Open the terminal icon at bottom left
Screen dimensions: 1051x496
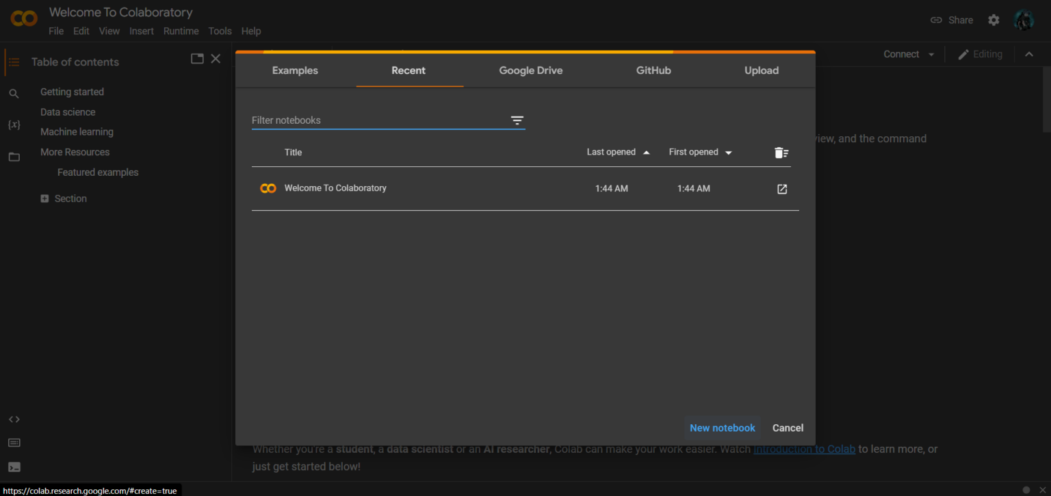(x=14, y=467)
